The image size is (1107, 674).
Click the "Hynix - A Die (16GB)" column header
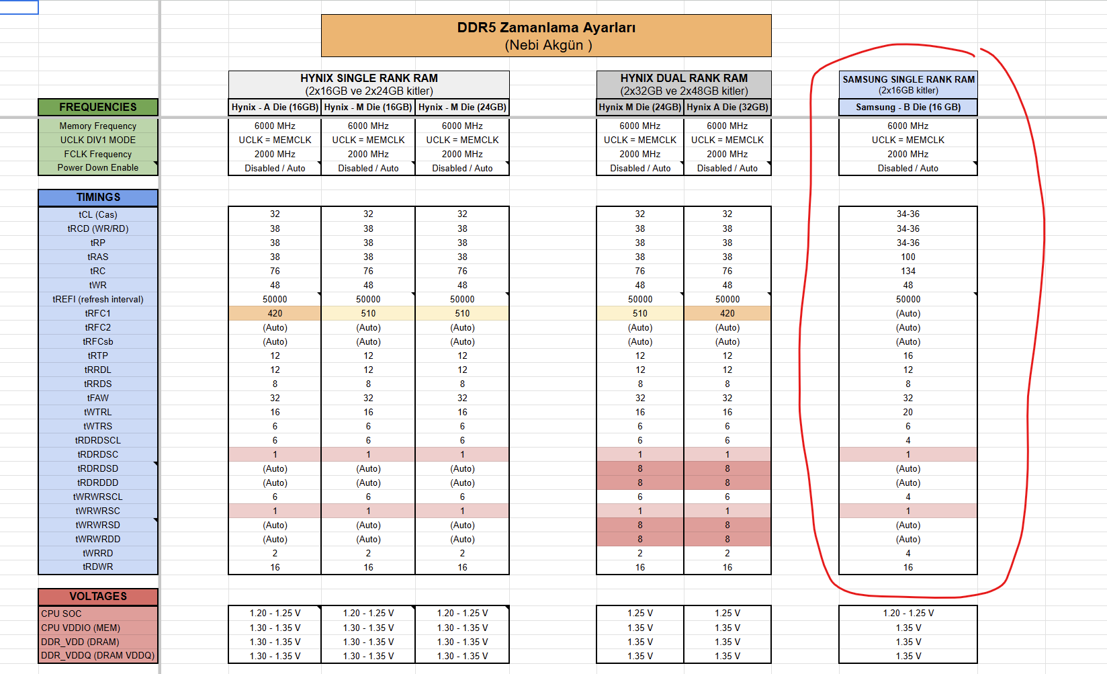click(275, 107)
